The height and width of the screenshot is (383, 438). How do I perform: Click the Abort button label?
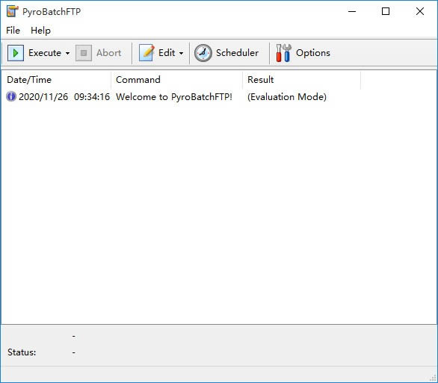[x=108, y=53]
